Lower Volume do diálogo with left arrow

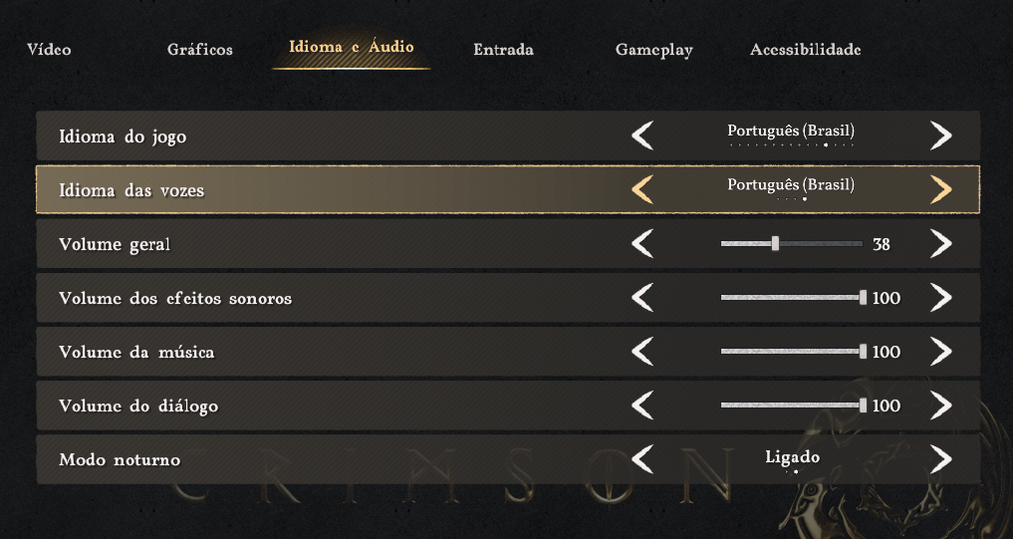click(642, 405)
